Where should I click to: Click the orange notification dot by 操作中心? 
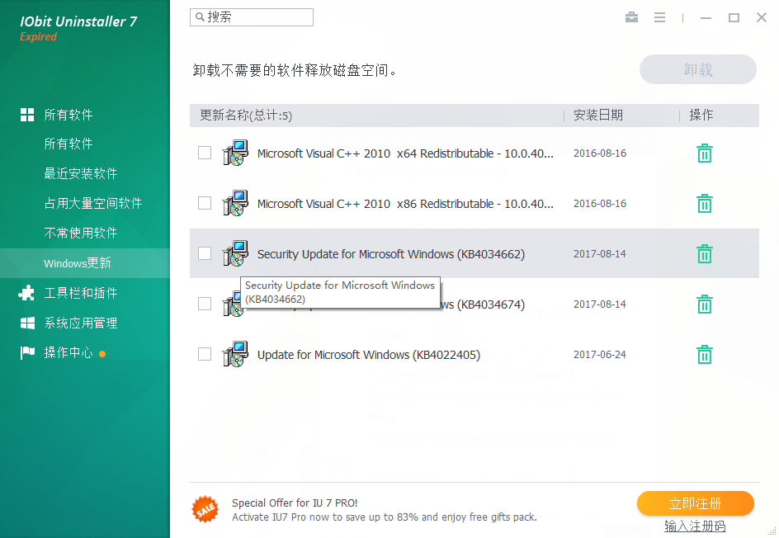pos(102,354)
